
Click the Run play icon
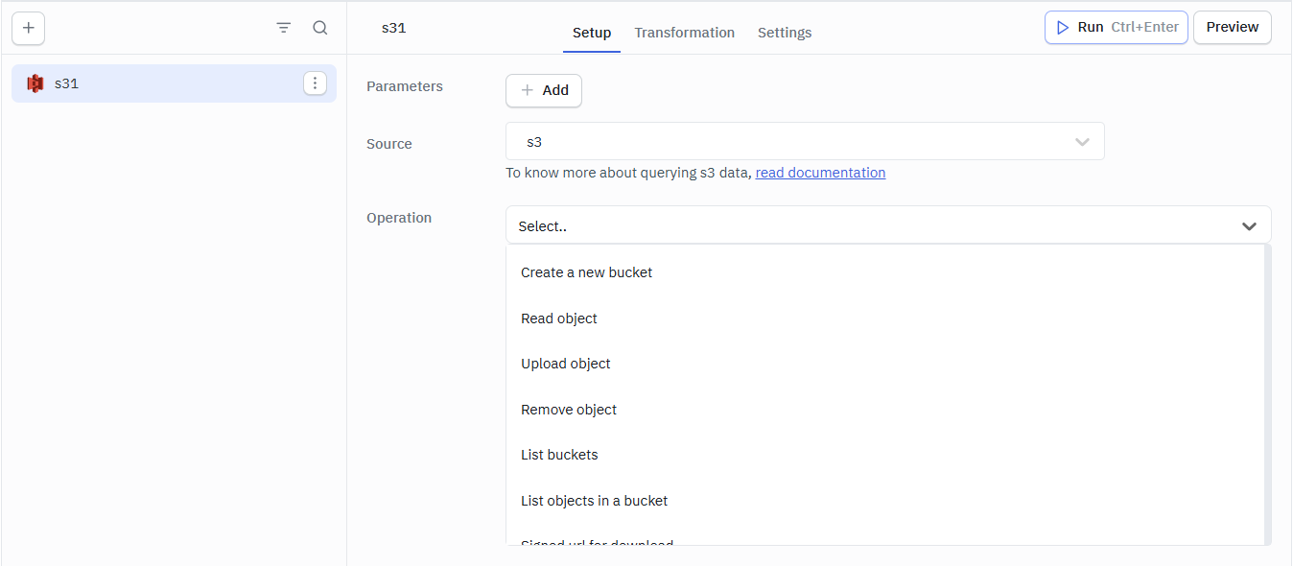pyautogui.click(x=1063, y=27)
